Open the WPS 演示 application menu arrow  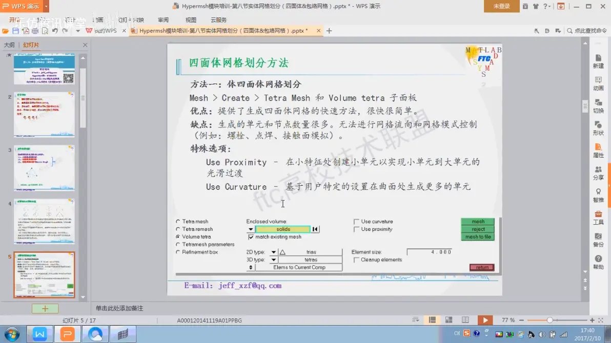click(46, 6)
